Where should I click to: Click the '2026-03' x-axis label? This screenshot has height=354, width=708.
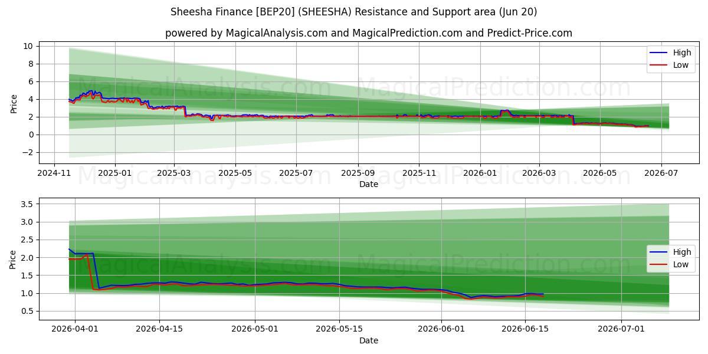539,175
